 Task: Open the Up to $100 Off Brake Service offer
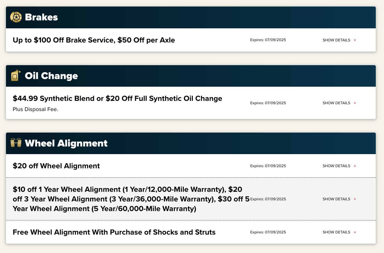coord(94,40)
